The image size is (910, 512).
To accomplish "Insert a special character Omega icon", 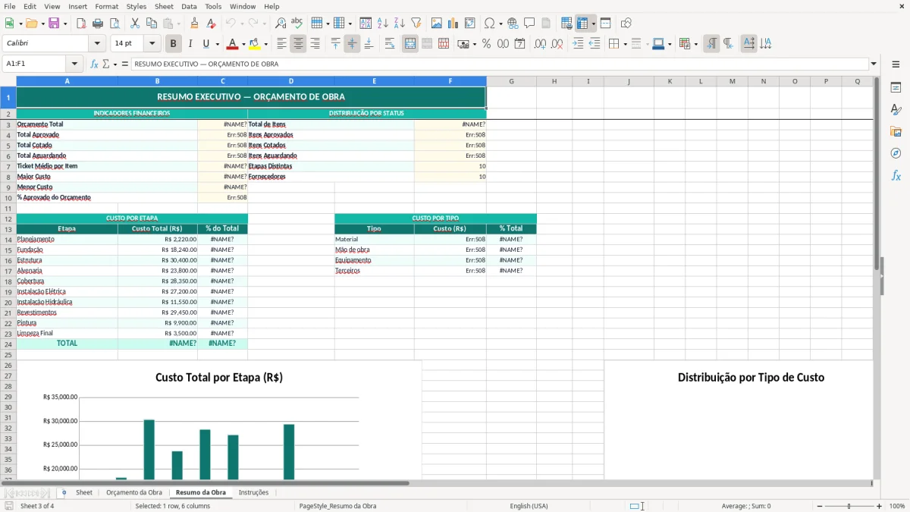I will (489, 24).
